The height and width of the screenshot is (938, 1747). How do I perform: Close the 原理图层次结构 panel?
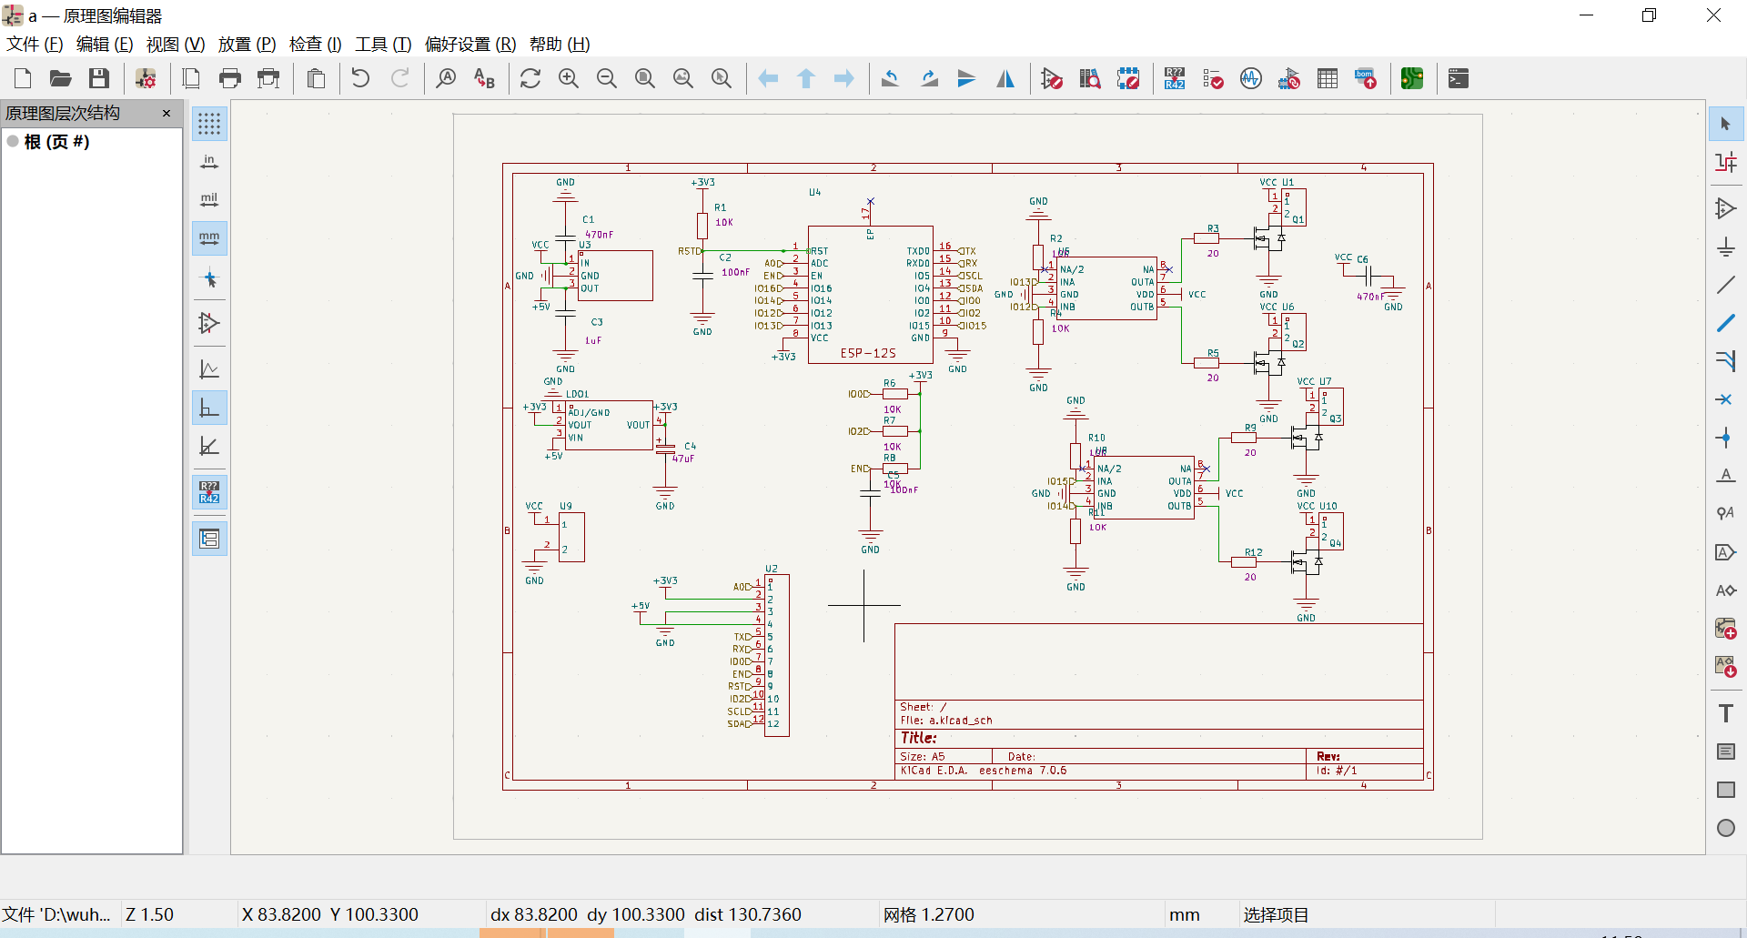[167, 114]
